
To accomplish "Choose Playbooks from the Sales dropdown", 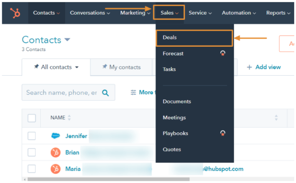I will tap(175, 134).
